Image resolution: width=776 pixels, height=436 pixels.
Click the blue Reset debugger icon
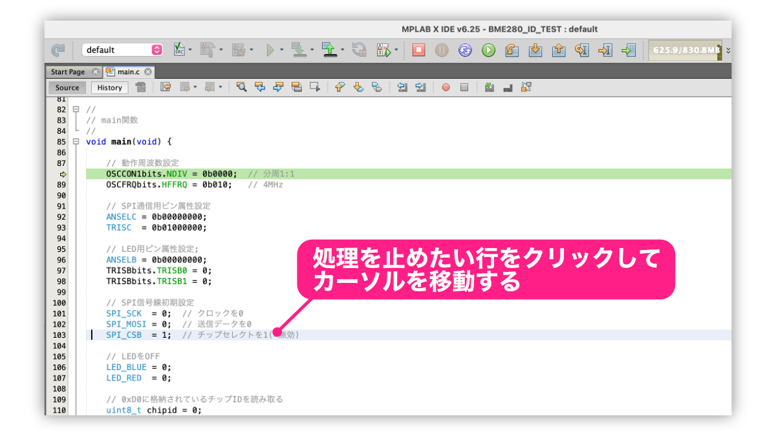(x=465, y=50)
